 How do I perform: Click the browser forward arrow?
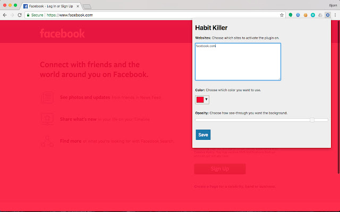tap(12, 15)
